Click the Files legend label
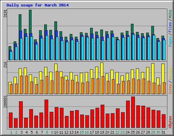The width and height of the screenshot is (174, 136). tap(170, 27)
